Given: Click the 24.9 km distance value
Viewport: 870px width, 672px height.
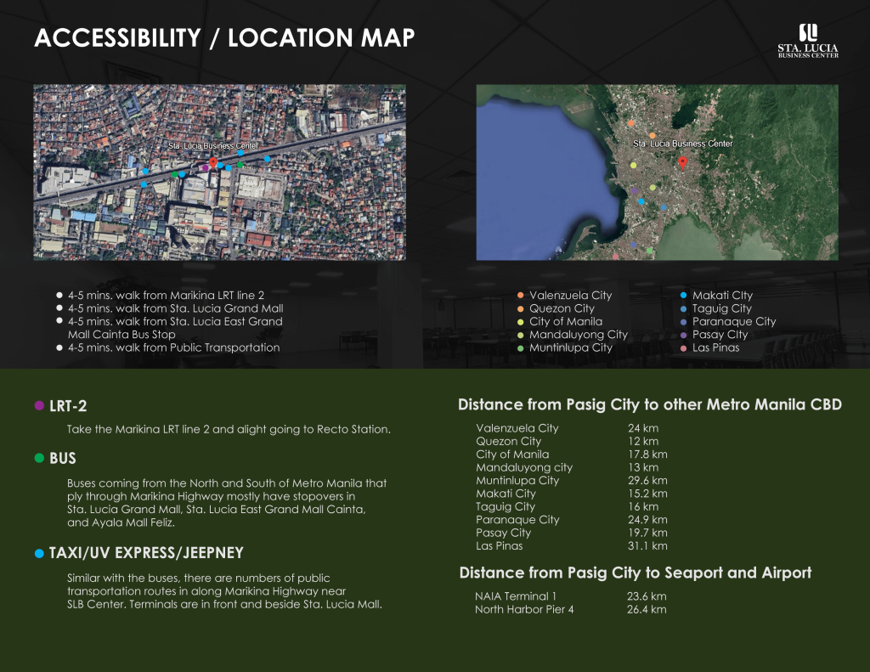Looking at the screenshot, I should coord(647,520).
